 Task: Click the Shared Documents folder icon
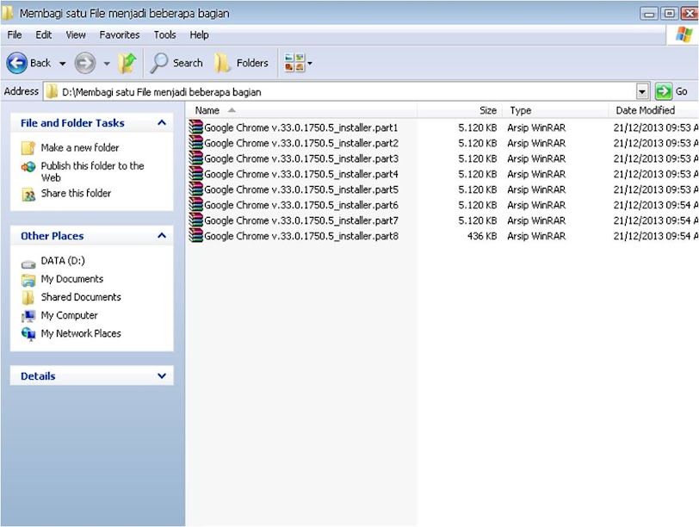[x=28, y=297]
